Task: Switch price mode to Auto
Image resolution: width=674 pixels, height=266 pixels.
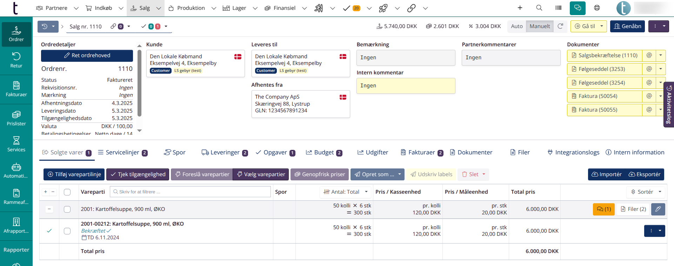Action: click(516, 26)
